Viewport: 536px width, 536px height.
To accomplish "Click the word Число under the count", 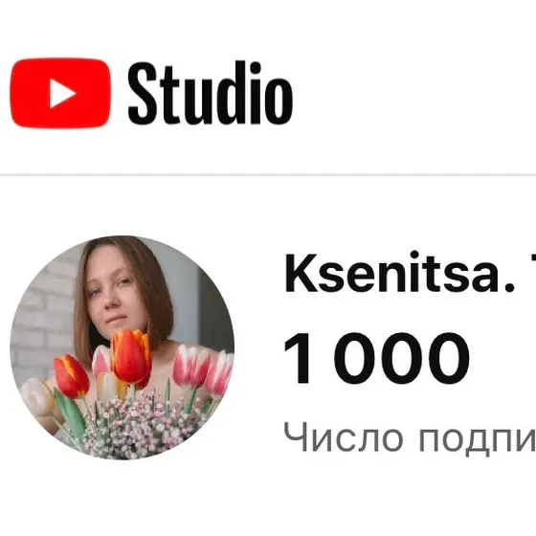I will click(343, 436).
